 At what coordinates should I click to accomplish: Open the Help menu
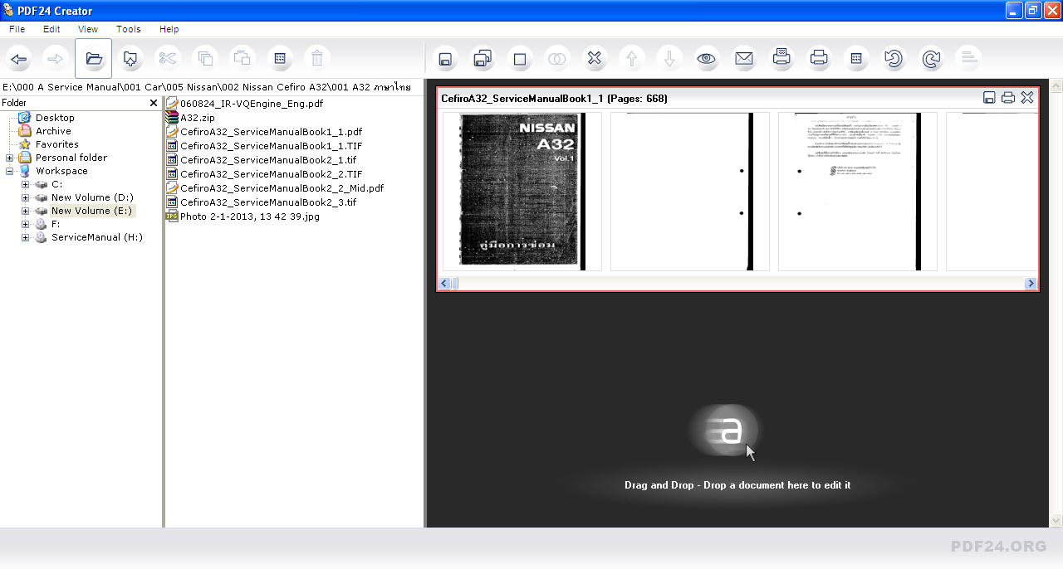169,29
